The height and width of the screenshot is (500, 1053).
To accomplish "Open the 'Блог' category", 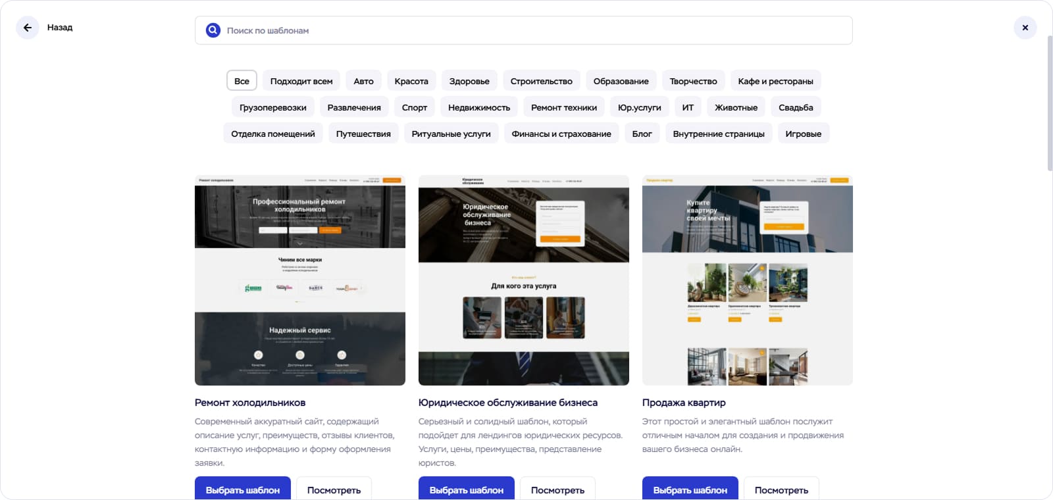I will point(642,134).
